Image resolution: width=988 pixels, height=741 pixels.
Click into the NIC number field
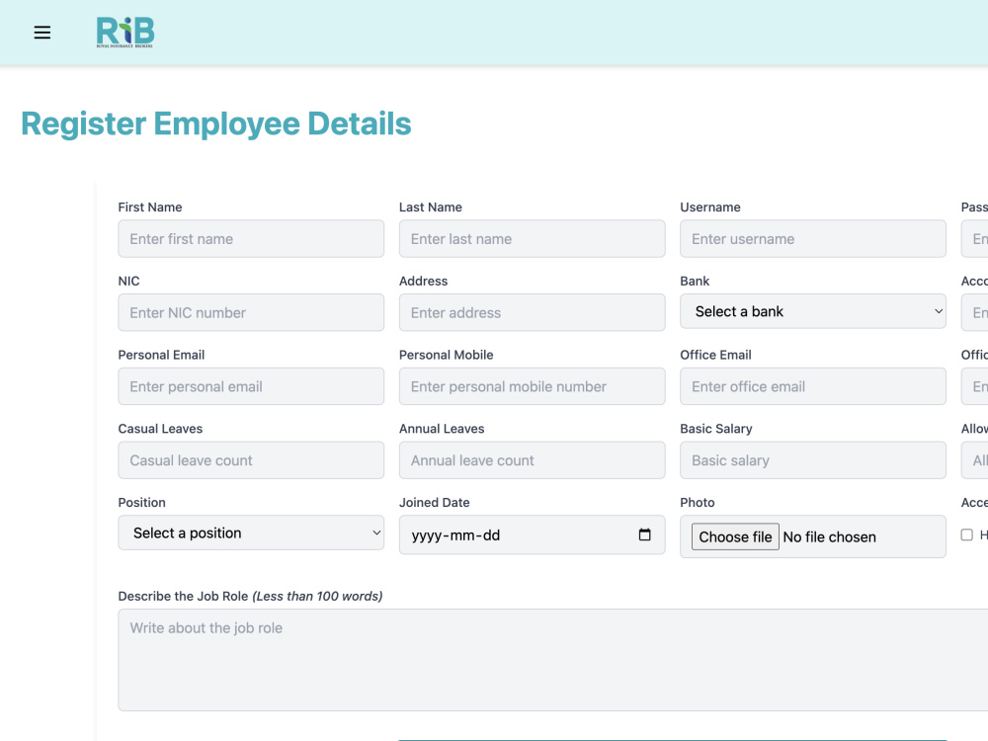coord(251,312)
